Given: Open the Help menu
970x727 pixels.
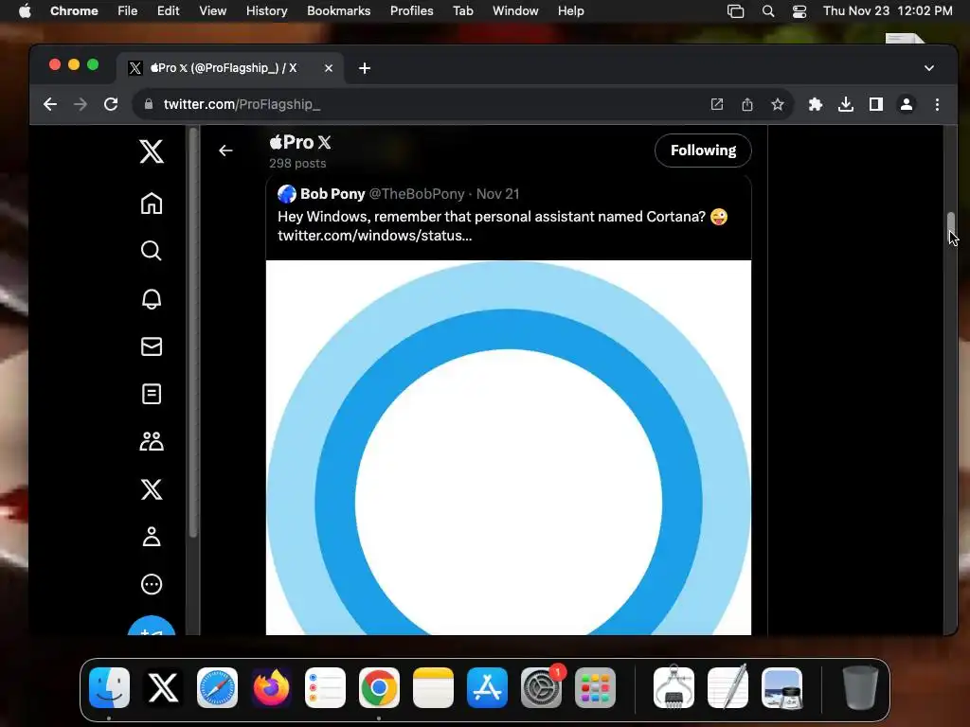Looking at the screenshot, I should pos(570,10).
